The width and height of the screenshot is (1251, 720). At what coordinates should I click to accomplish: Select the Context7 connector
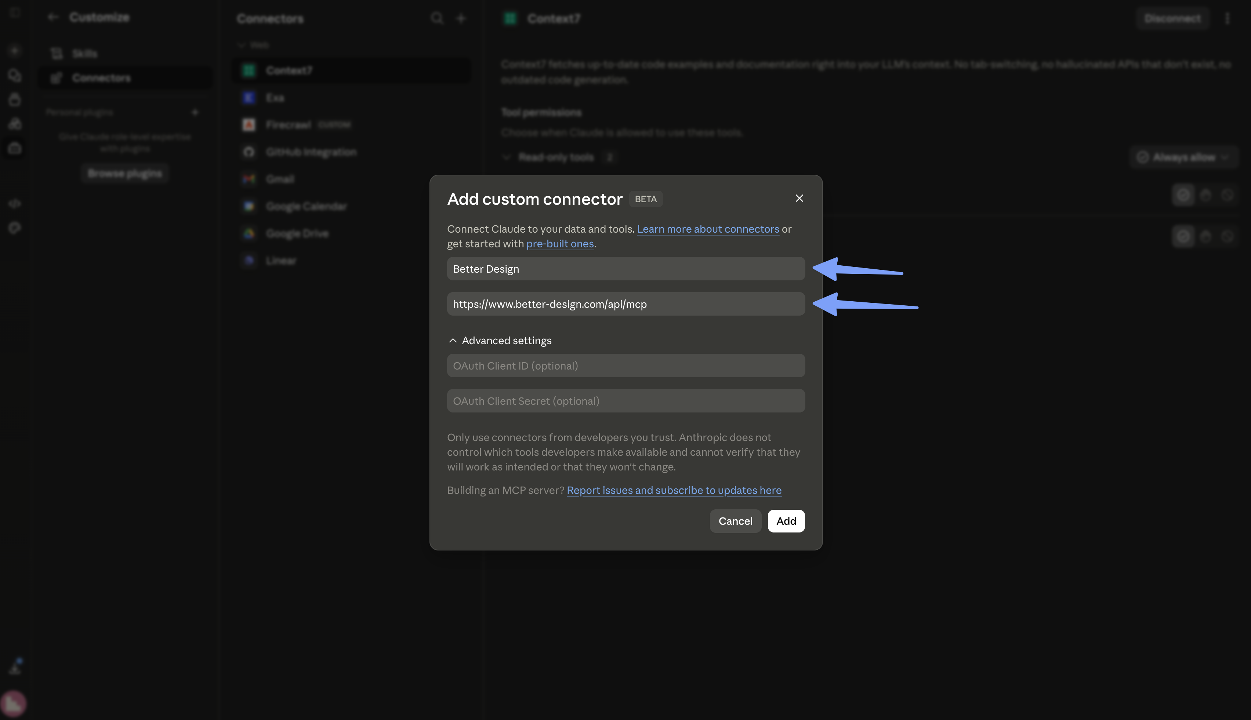click(x=352, y=70)
